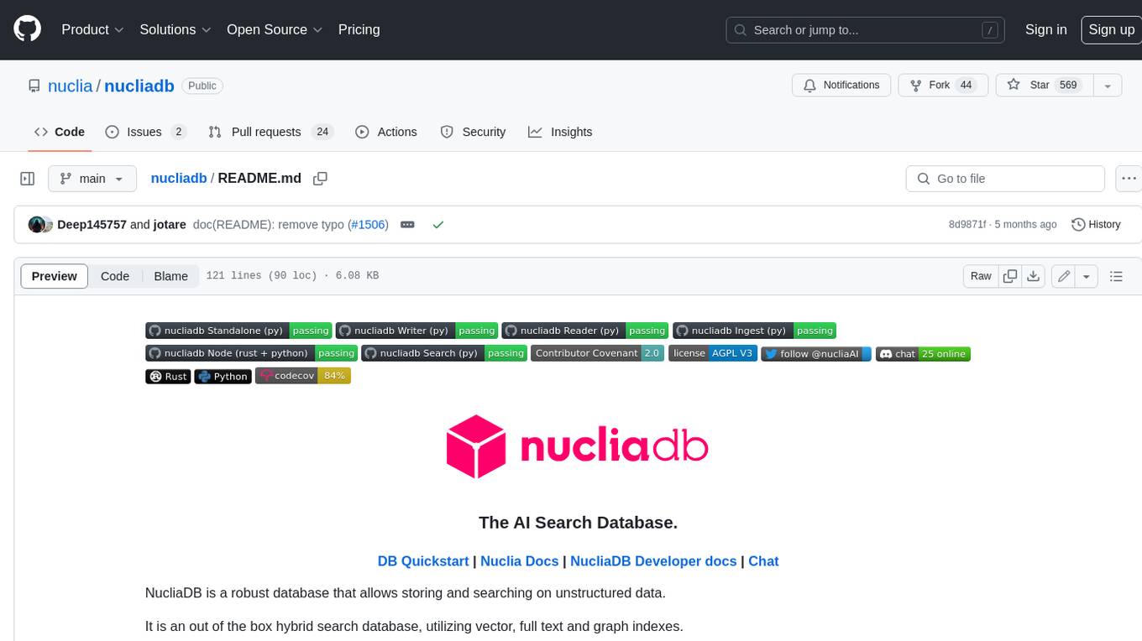Open Nuclia Docs link
Screen dimensions: 1142x641
pos(519,561)
